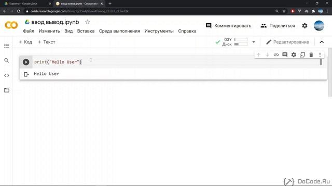Rename the notebook title ввод вывод.ipynb
The width and height of the screenshot is (332, 186).
click(x=55, y=22)
